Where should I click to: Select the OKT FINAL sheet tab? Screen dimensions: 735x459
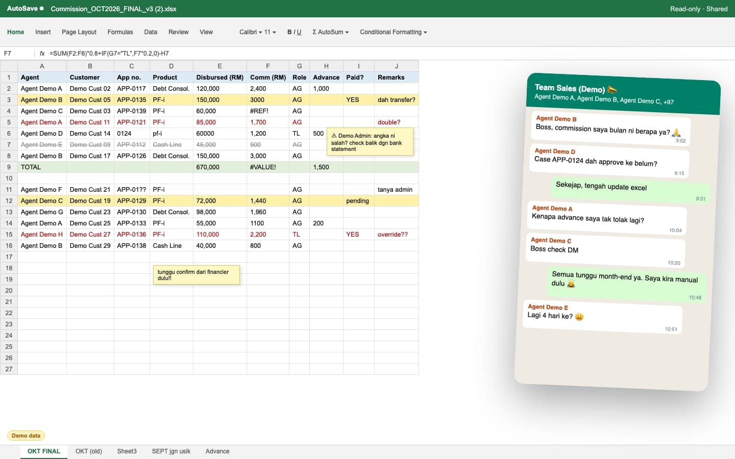coord(44,451)
